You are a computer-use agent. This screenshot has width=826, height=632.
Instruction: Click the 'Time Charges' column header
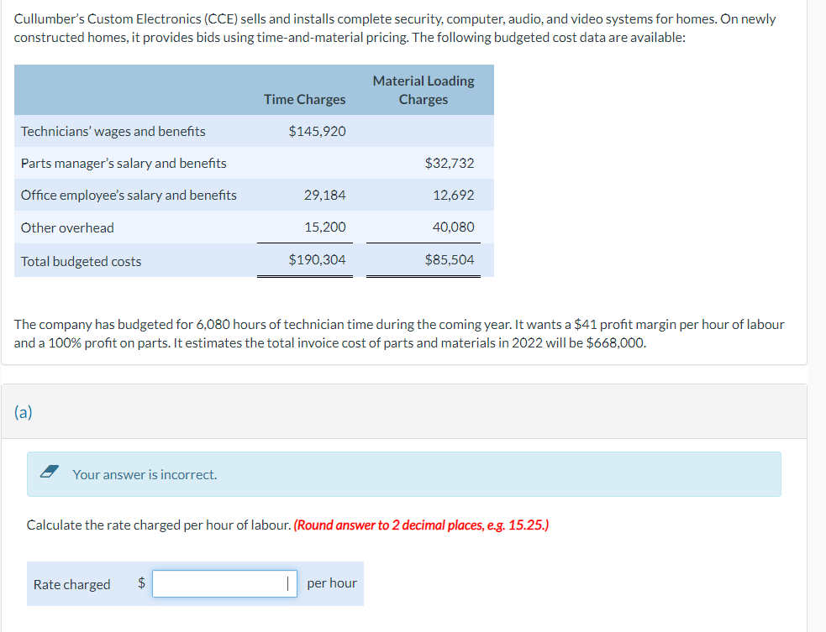pos(304,99)
